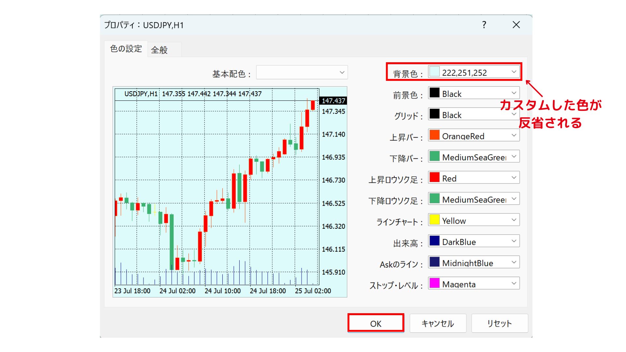Click the help question mark icon
Screen dimensions: 626x352
click(x=484, y=25)
